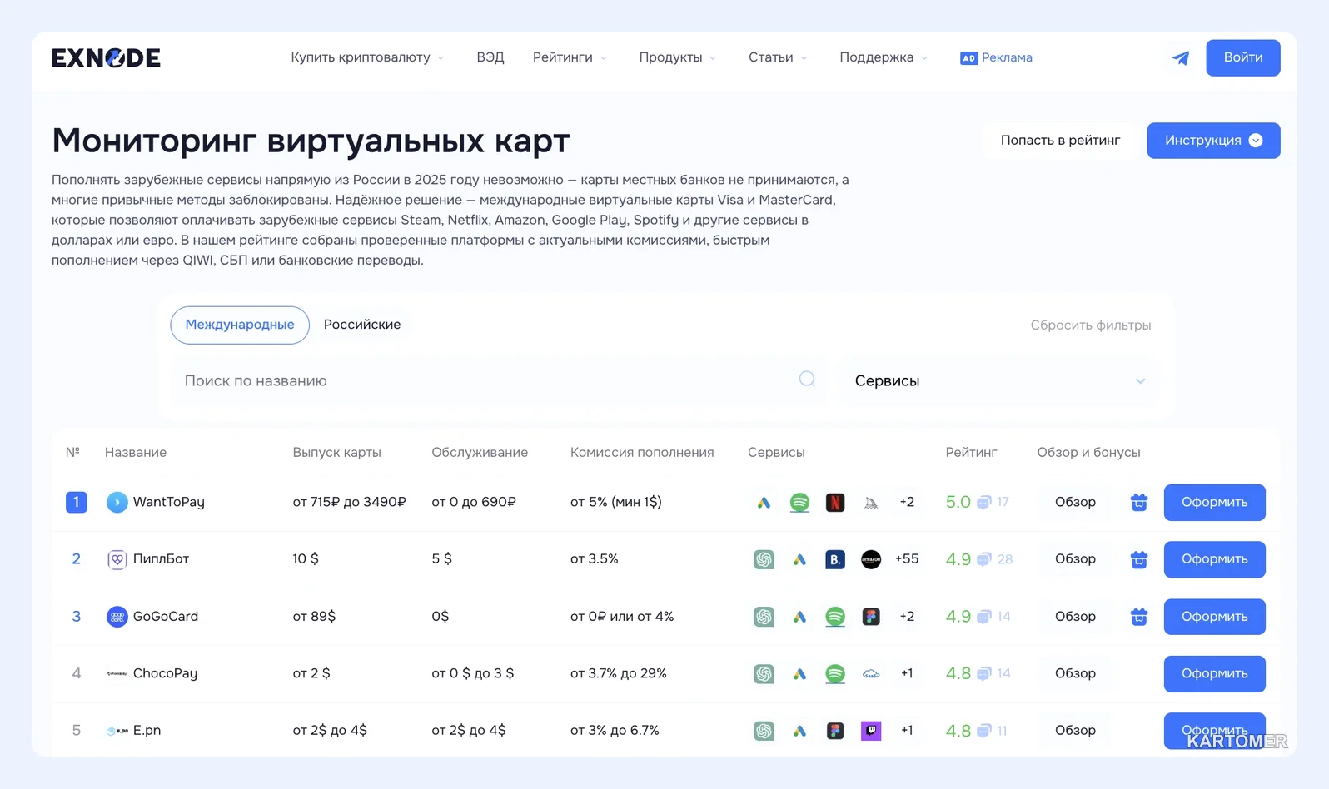
Task: Click the Spotify icon in WantToPay row
Action: (x=799, y=503)
